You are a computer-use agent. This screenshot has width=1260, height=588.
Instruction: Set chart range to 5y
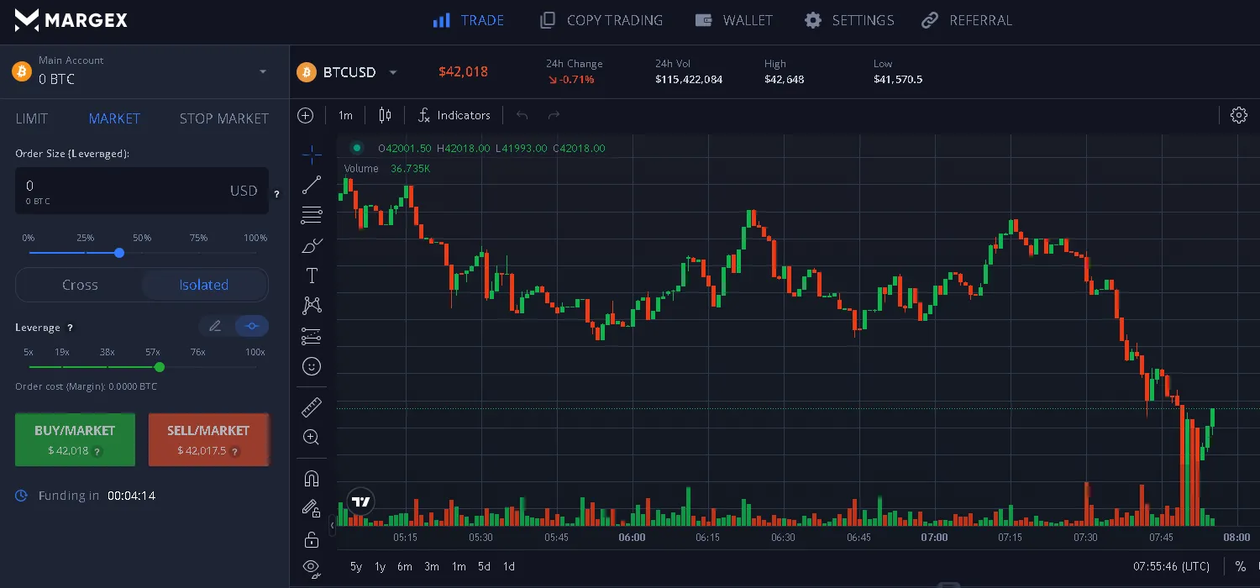(356, 567)
